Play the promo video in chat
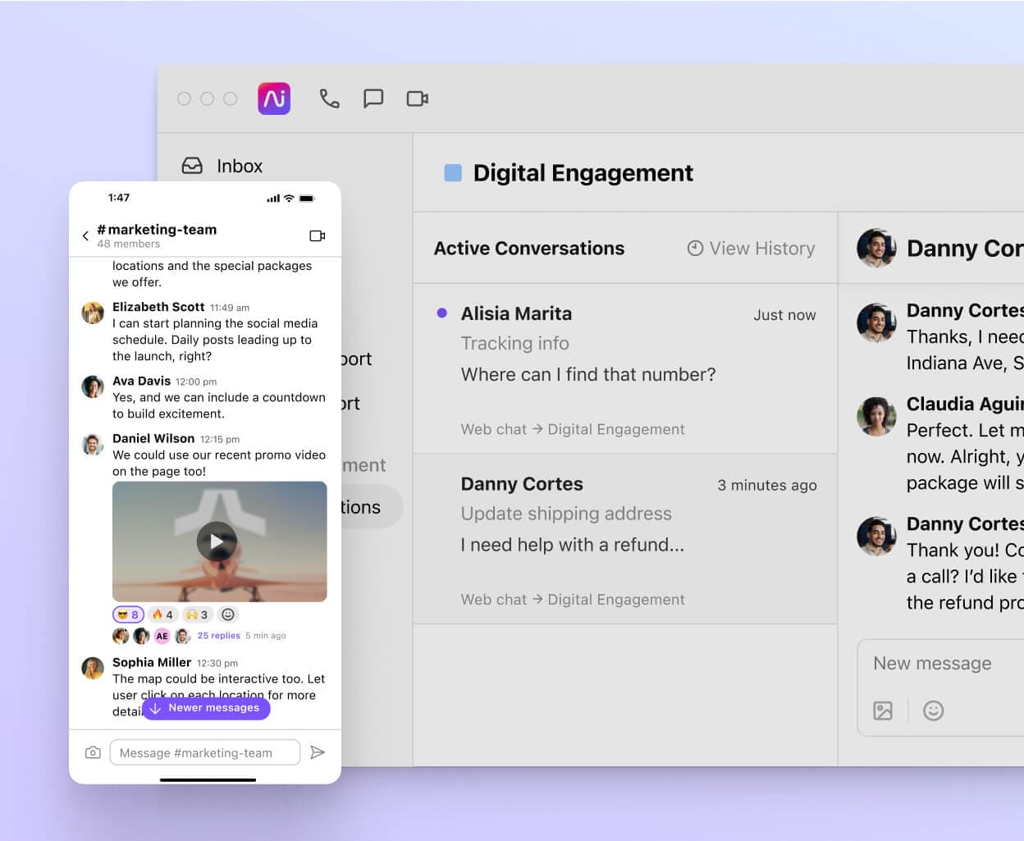The width and height of the screenshot is (1024, 841). tap(217, 542)
